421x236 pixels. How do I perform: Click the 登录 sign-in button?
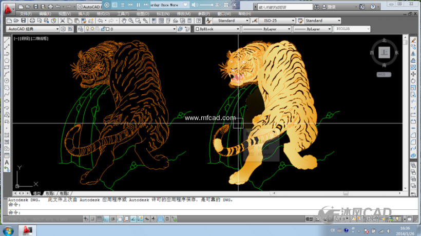coord(329,7)
